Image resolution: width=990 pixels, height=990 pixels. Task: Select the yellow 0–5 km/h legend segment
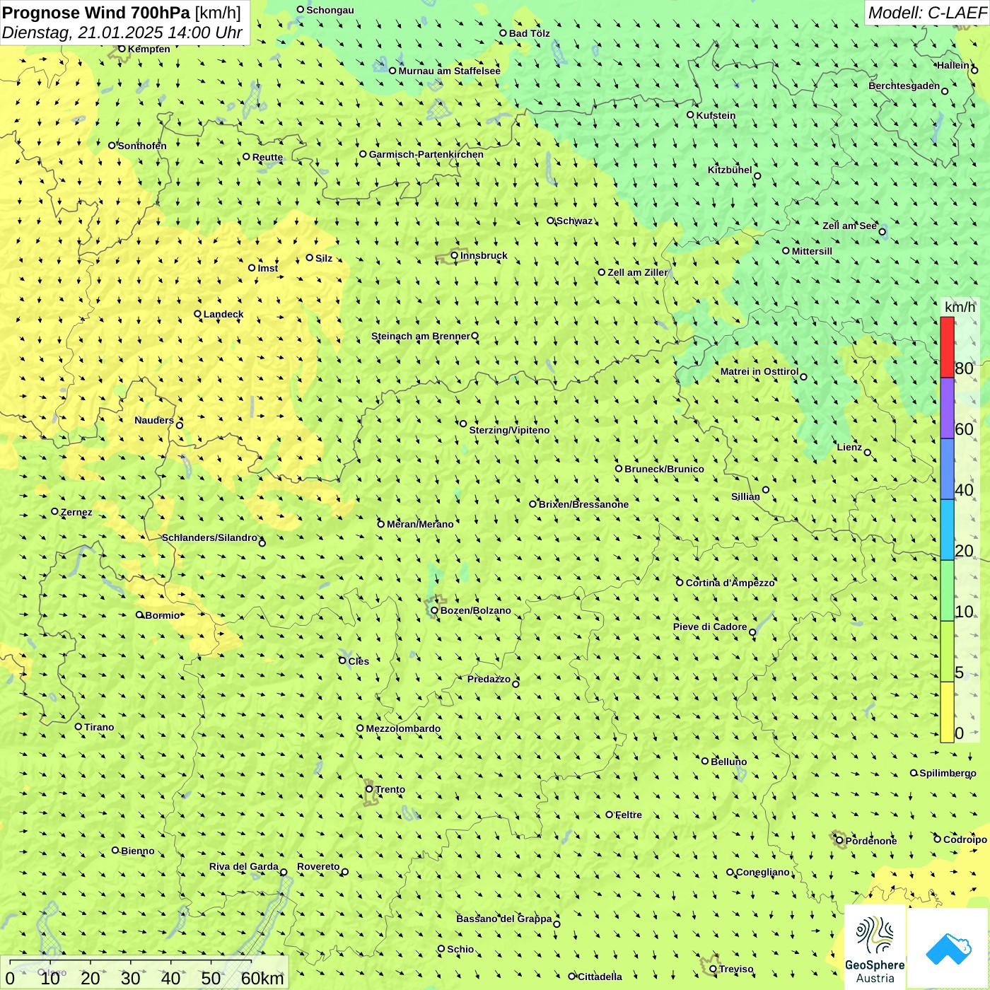pyautogui.click(x=947, y=712)
